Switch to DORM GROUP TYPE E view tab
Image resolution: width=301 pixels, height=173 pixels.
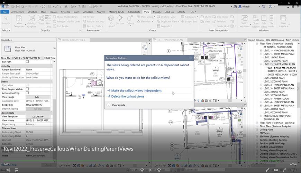pos(74,40)
